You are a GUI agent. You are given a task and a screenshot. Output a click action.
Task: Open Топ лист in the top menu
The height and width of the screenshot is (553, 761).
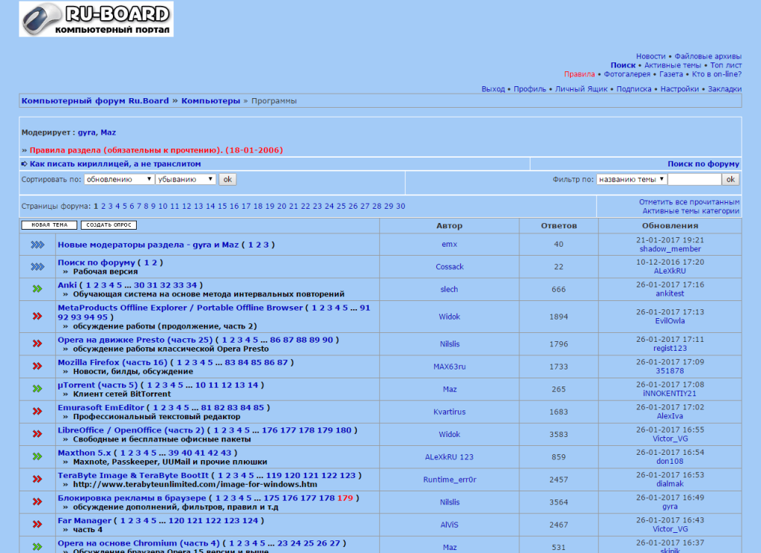(x=726, y=65)
